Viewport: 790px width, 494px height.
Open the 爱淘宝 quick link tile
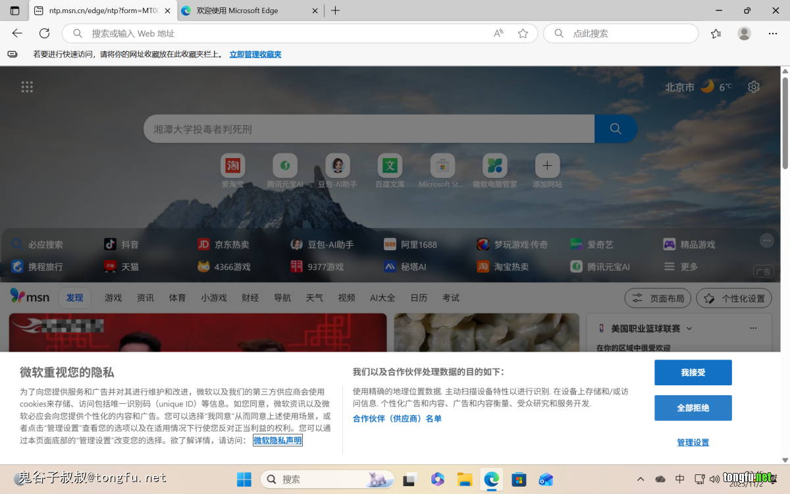[232, 166]
